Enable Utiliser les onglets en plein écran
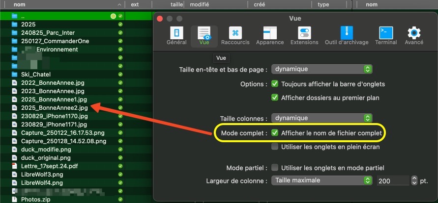438x203 pixels. point(275,147)
